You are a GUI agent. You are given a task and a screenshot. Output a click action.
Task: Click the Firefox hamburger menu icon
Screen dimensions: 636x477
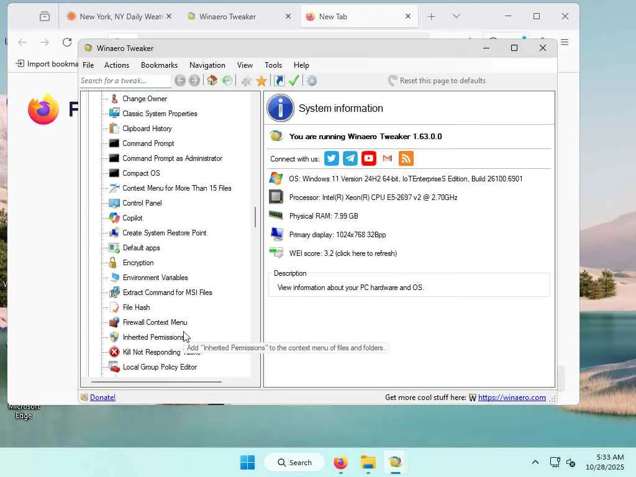pyautogui.click(x=565, y=42)
